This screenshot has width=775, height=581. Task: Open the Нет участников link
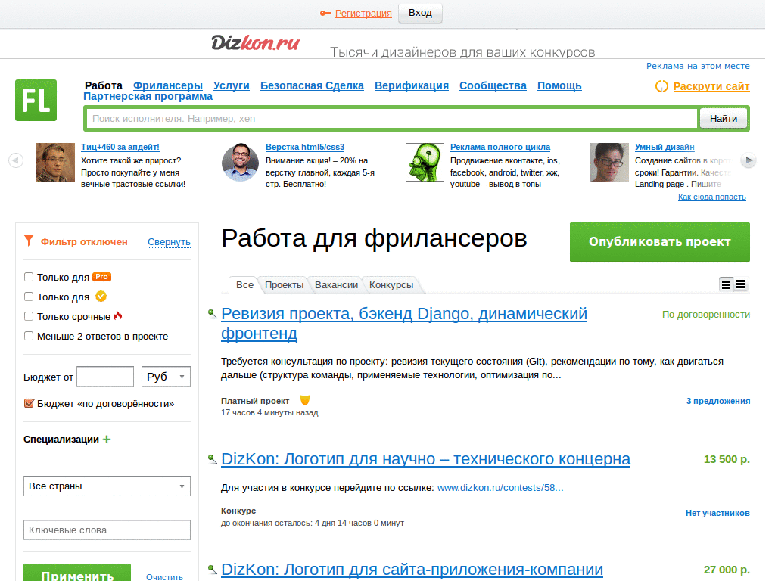point(717,514)
